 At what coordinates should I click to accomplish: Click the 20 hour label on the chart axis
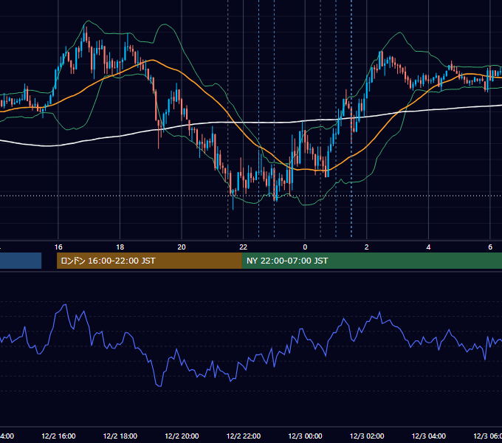pyautogui.click(x=182, y=247)
